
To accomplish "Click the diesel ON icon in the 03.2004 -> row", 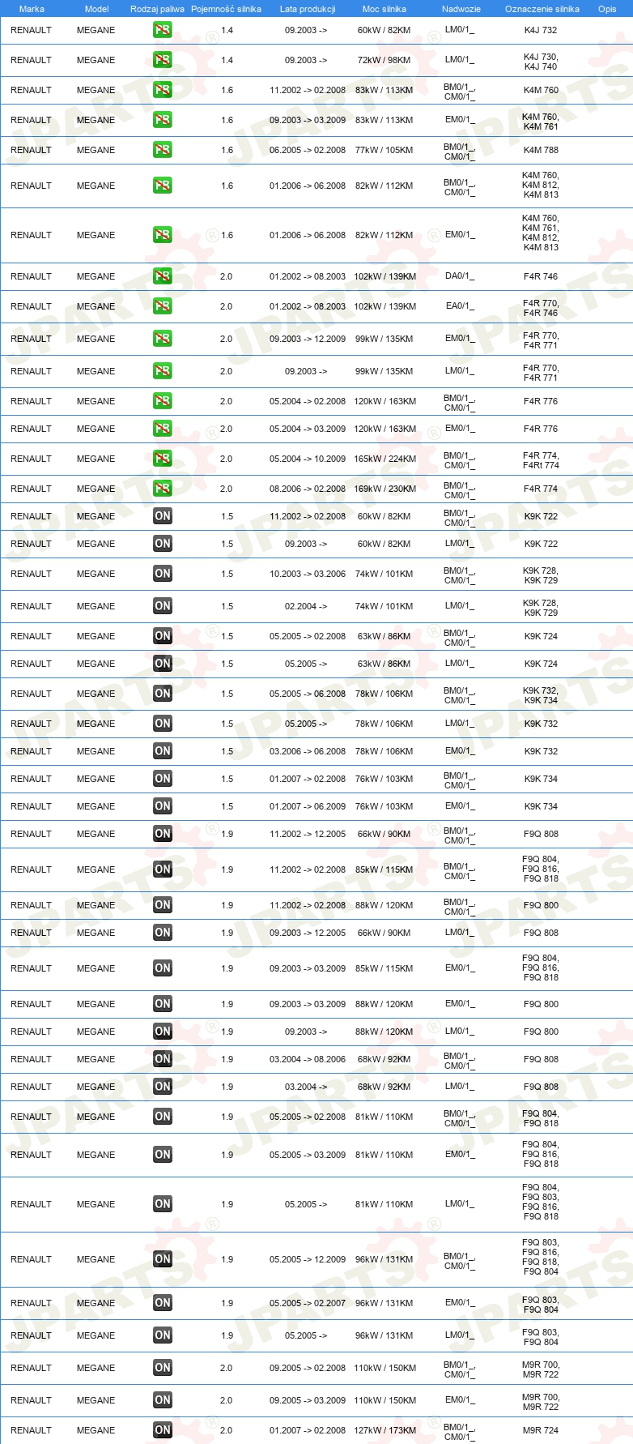I will [x=163, y=1087].
